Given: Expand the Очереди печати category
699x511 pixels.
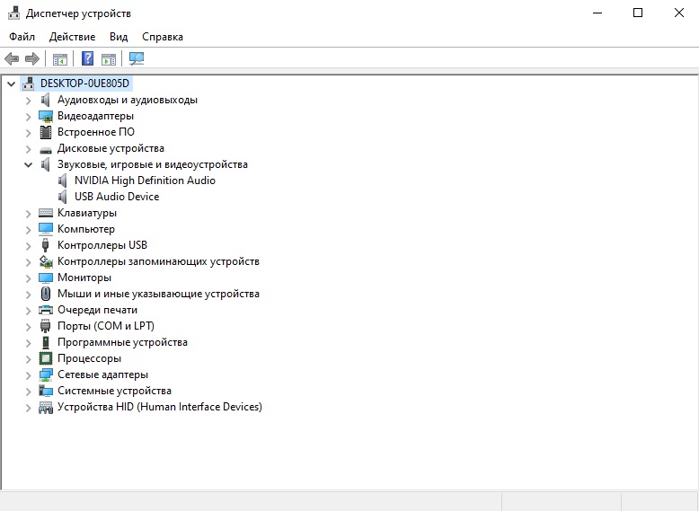Looking at the screenshot, I should click(29, 311).
